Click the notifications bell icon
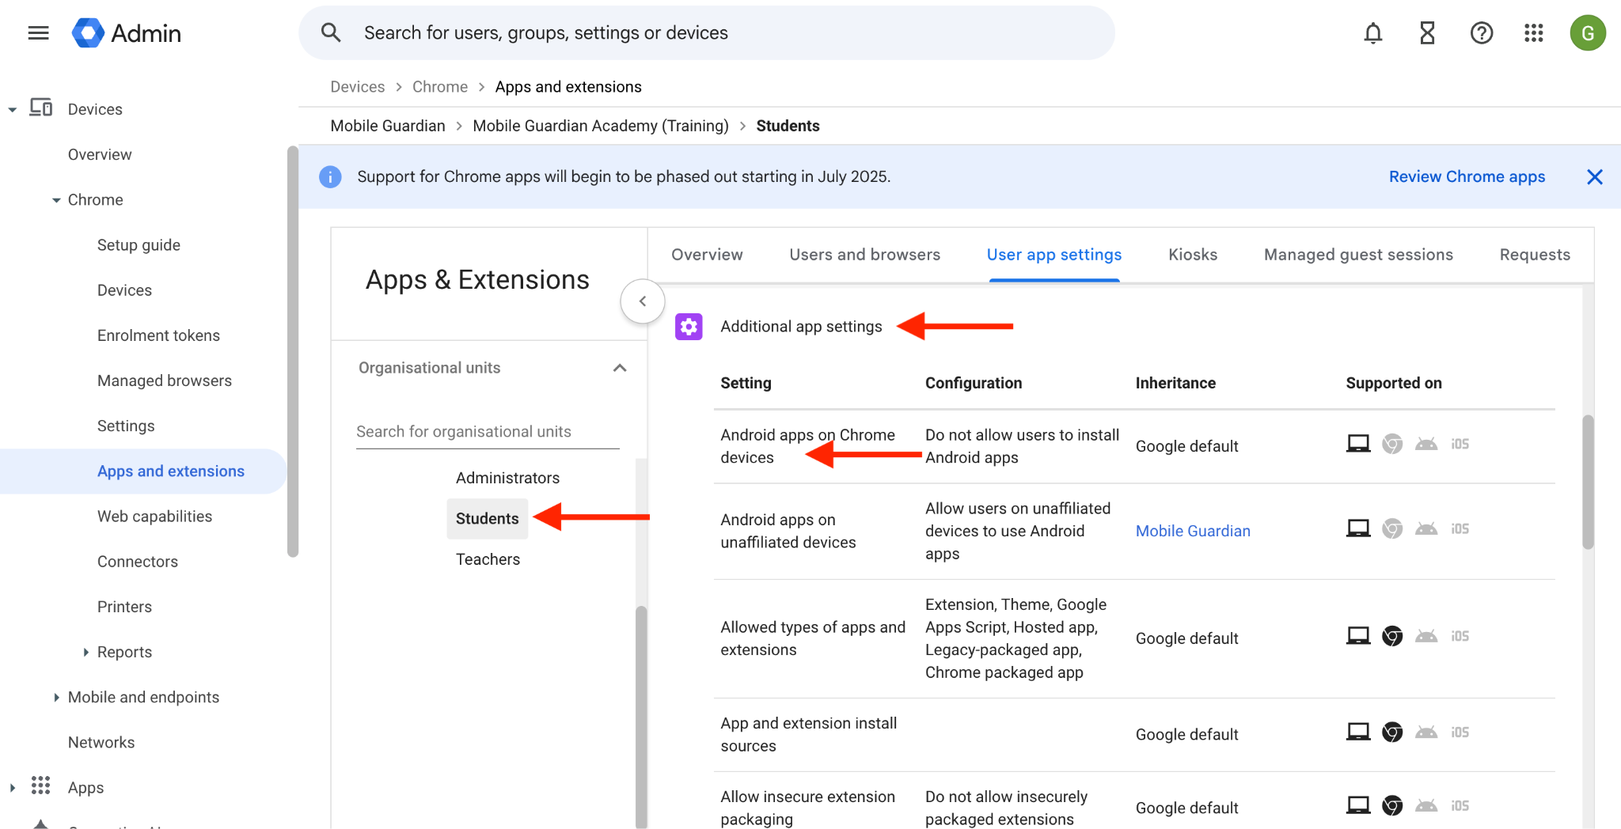Image resolution: width=1621 pixels, height=829 pixels. point(1372,33)
